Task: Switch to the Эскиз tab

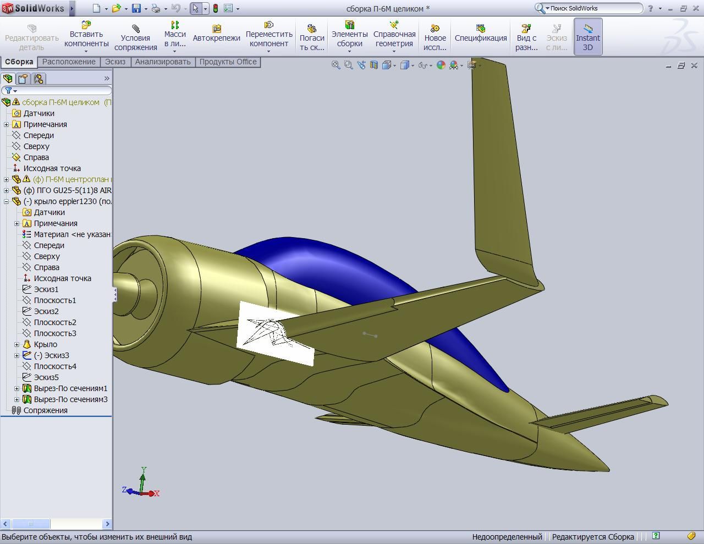Action: tap(115, 62)
